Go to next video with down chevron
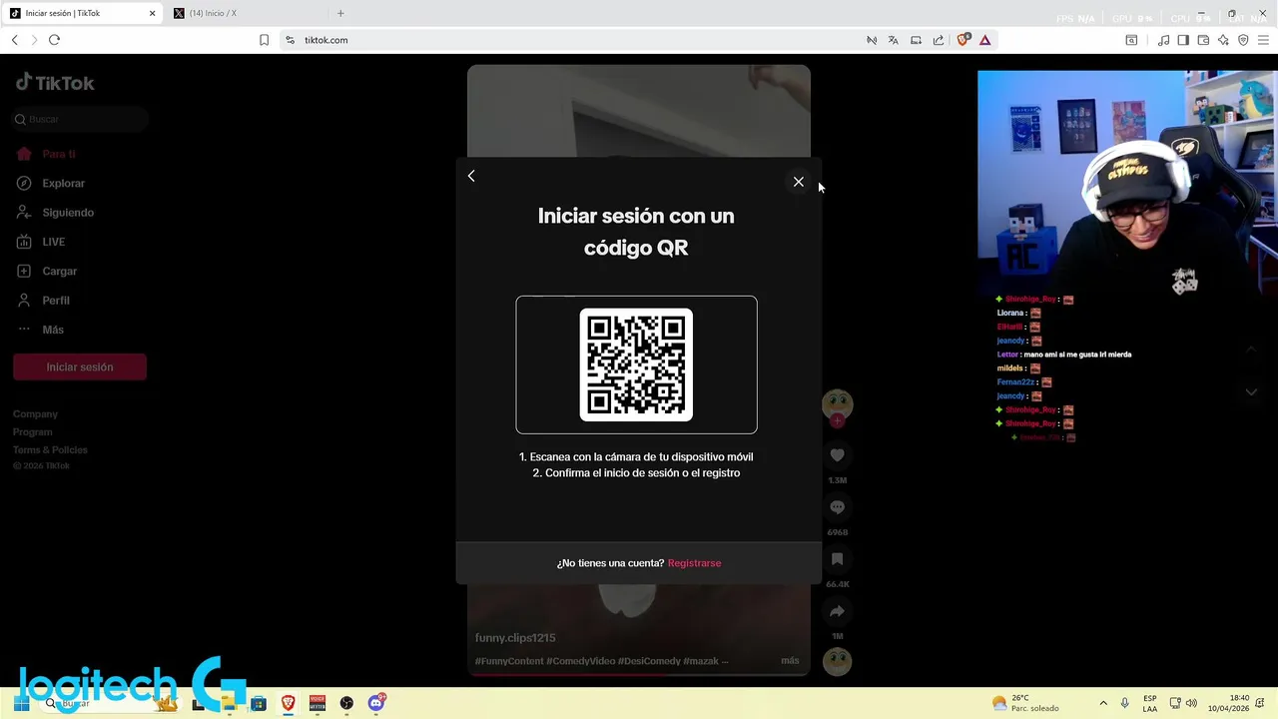The image size is (1278, 719). [x=1251, y=392]
